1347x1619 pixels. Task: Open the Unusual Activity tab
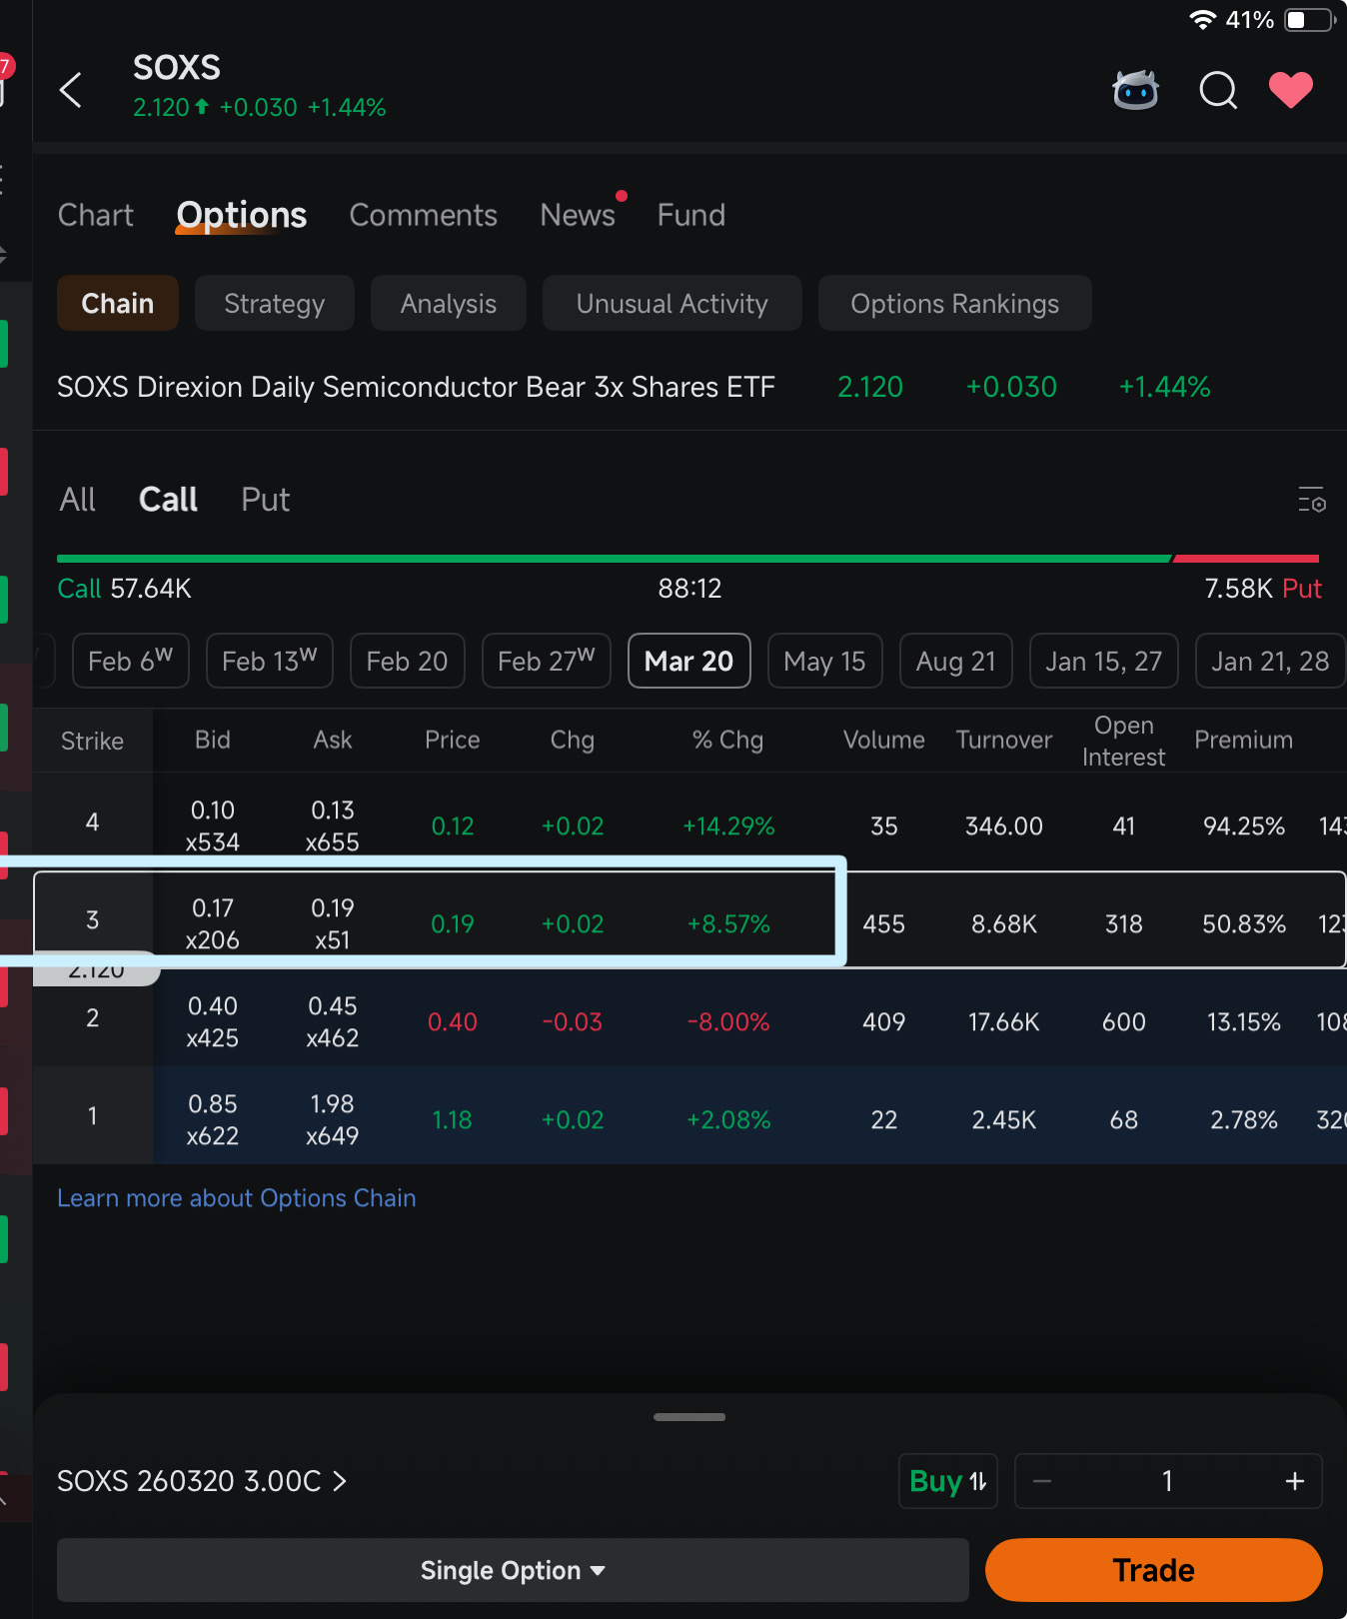click(x=672, y=304)
